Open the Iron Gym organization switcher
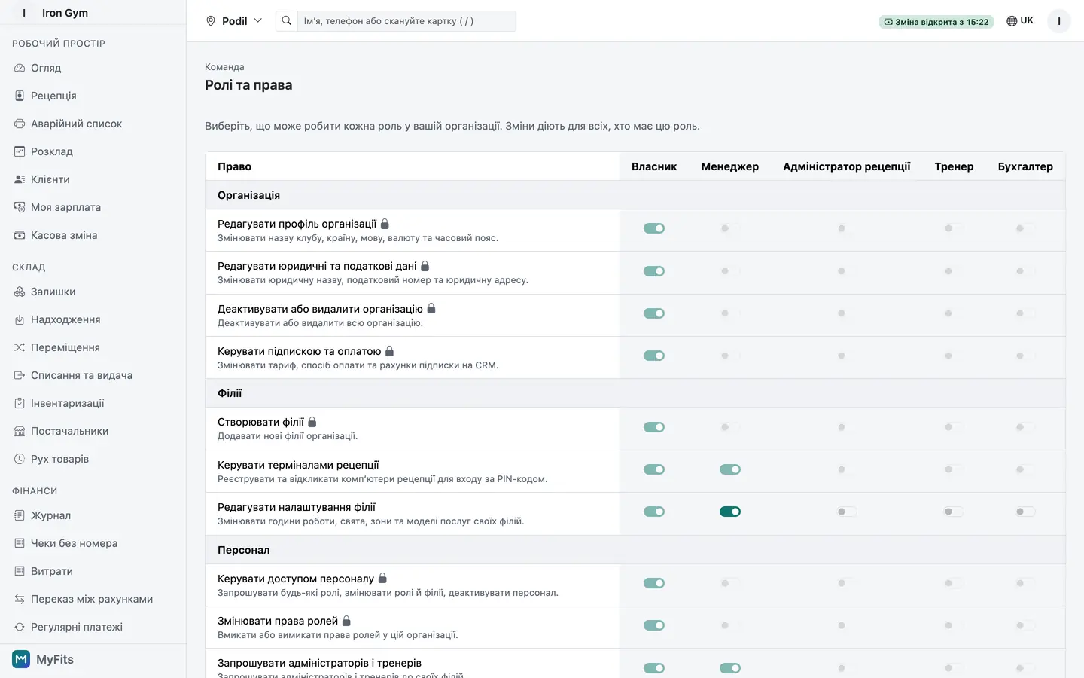The height and width of the screenshot is (678, 1084). 56,13
